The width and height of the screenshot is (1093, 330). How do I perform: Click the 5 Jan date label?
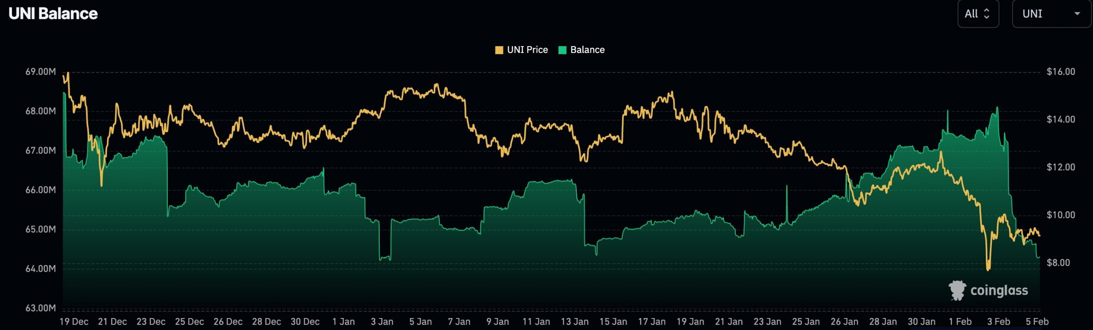point(421,321)
